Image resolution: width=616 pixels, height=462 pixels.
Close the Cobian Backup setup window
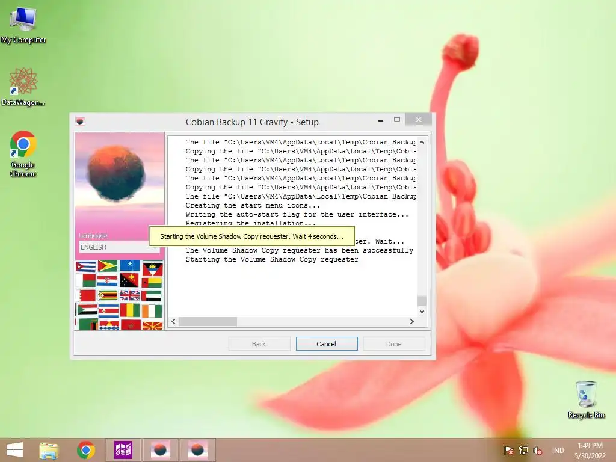coord(419,120)
